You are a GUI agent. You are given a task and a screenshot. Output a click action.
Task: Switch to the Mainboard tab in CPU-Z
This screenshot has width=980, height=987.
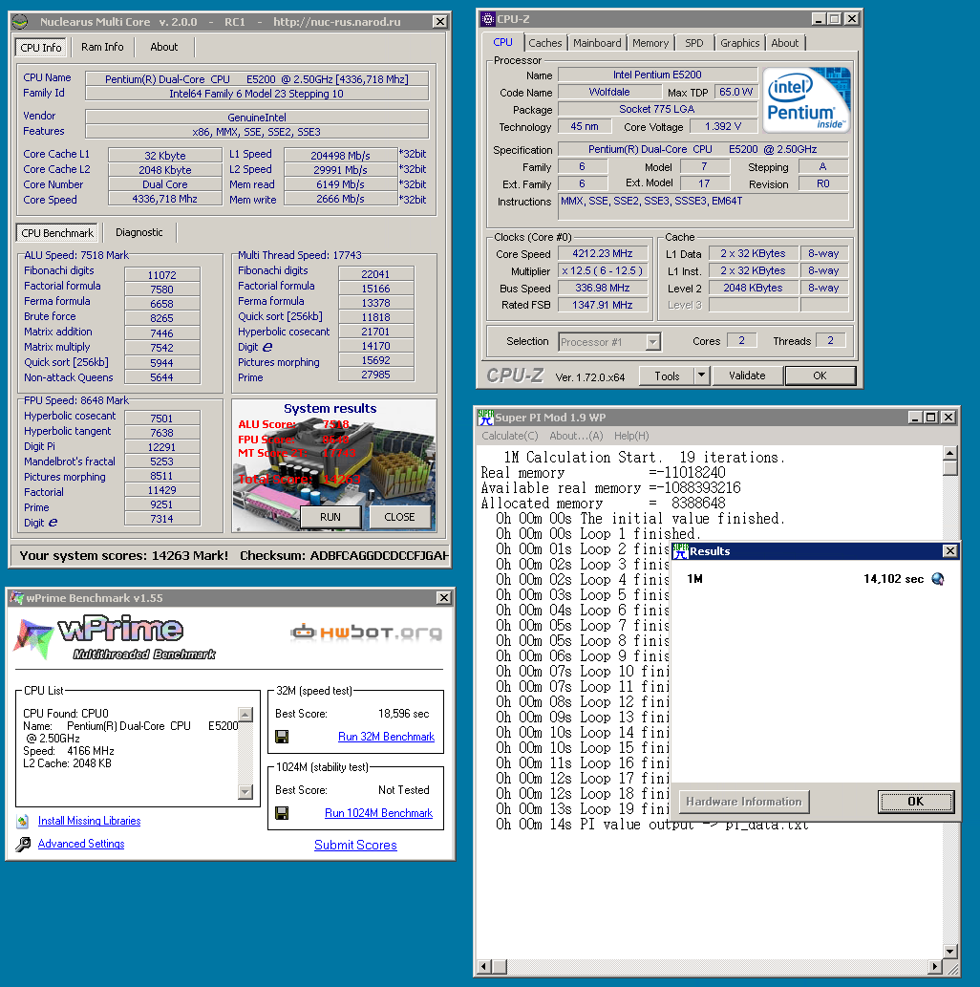(x=597, y=43)
